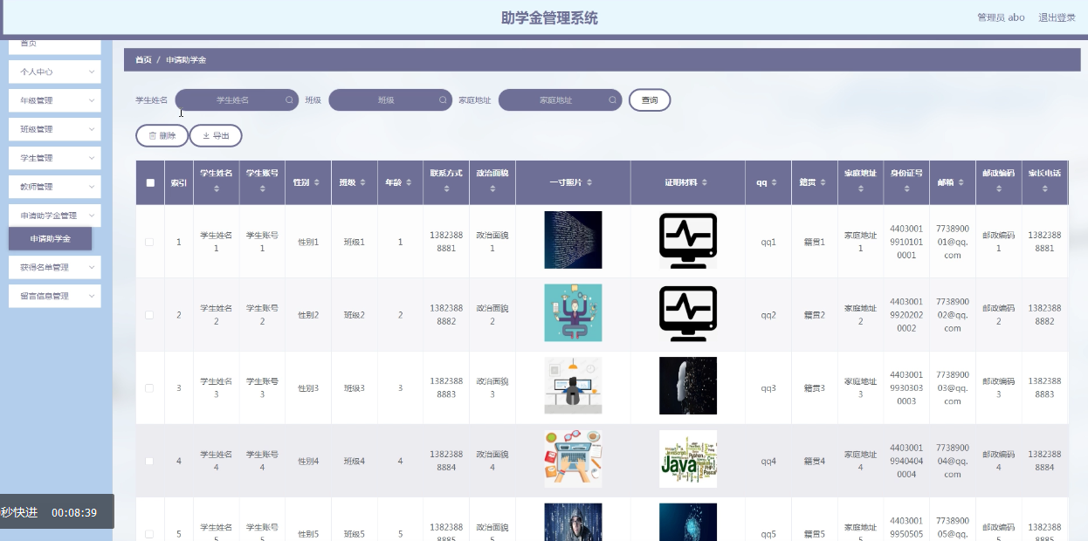Sort by 身份证号 column arrows
The image size is (1088, 541).
pyautogui.click(x=906, y=188)
